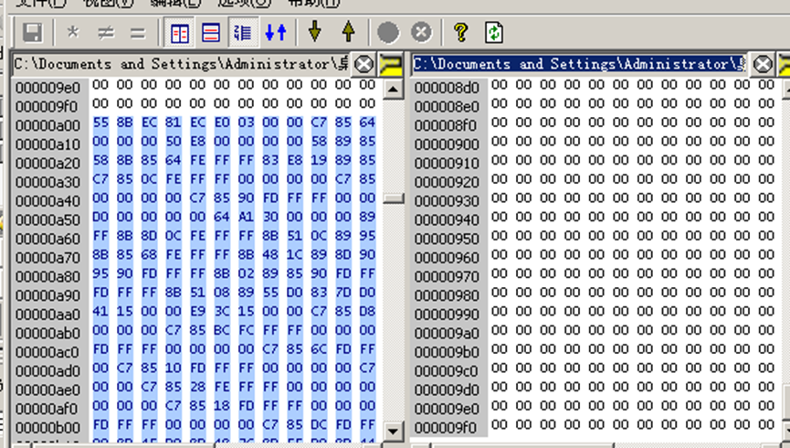Show all bytes with asterisk filter
This screenshot has height=448, width=790.
click(x=73, y=33)
